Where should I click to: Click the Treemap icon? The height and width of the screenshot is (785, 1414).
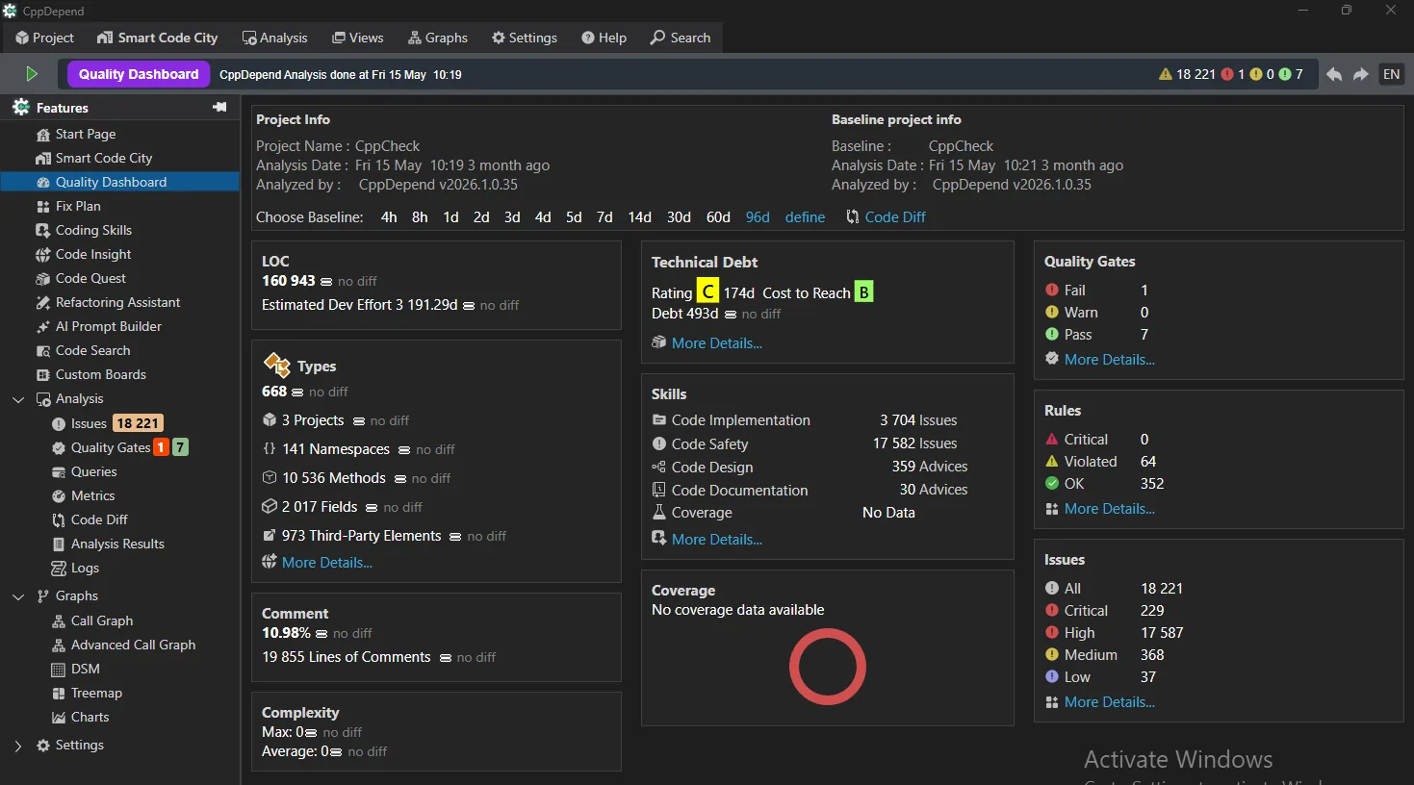pos(59,694)
